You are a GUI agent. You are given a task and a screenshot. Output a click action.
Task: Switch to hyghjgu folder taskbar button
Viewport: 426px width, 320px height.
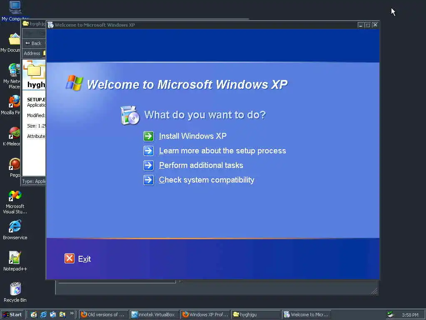pos(256,315)
